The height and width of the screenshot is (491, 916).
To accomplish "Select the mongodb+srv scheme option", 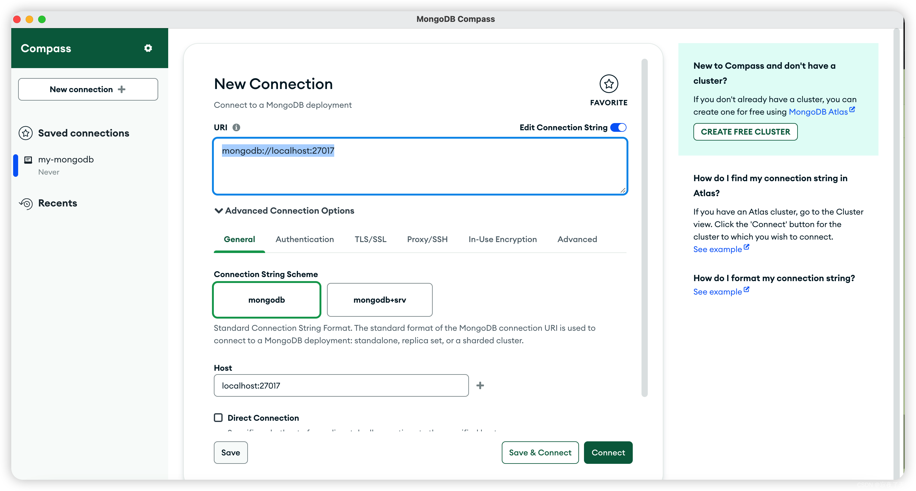I will coord(380,300).
